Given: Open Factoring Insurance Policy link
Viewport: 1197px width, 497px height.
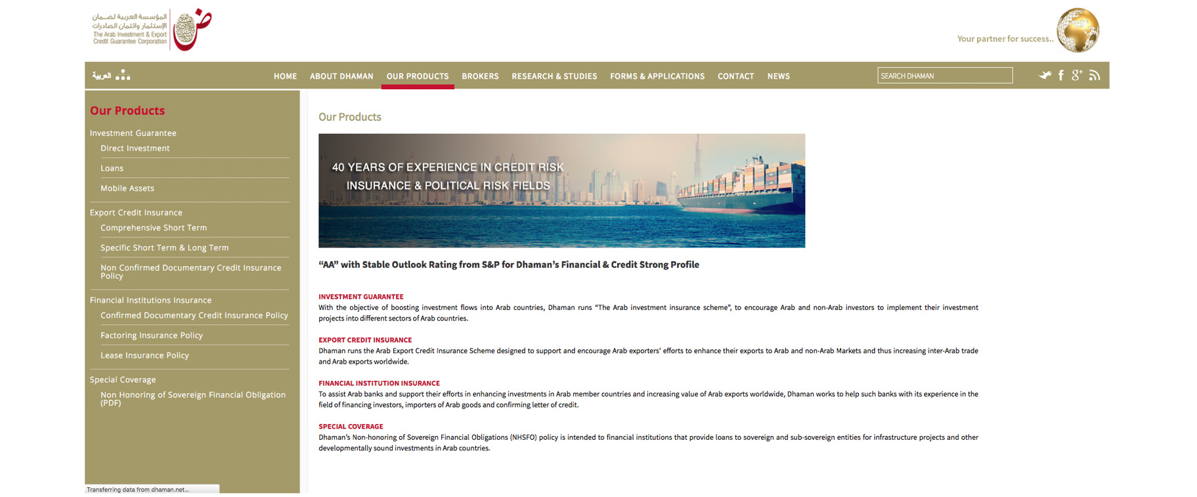Looking at the screenshot, I should 152,335.
